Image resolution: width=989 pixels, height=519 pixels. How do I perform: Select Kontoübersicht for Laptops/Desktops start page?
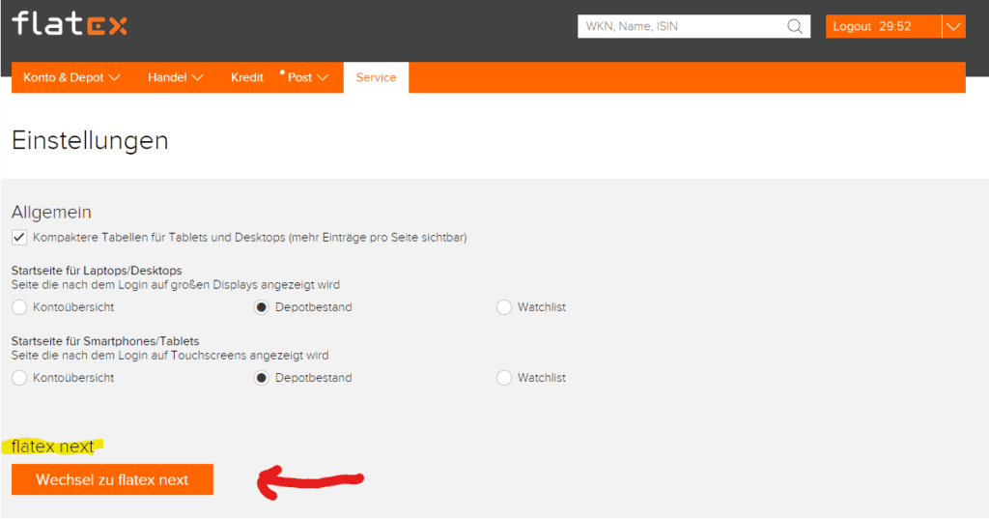[x=19, y=307]
